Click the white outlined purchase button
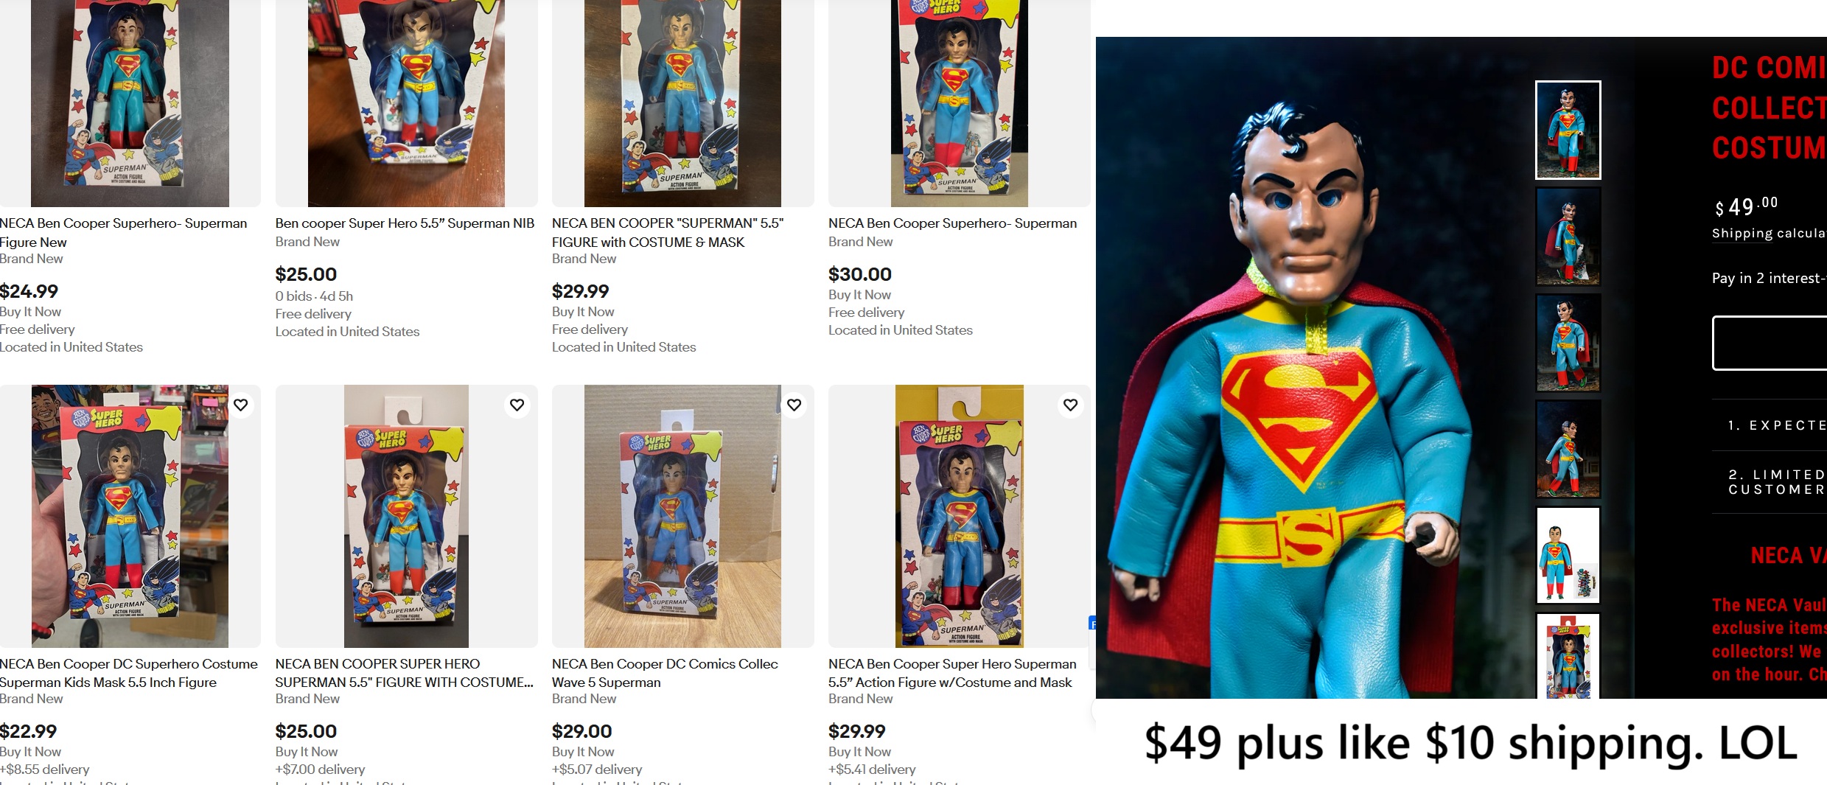The height and width of the screenshot is (785, 1827). [1770, 343]
